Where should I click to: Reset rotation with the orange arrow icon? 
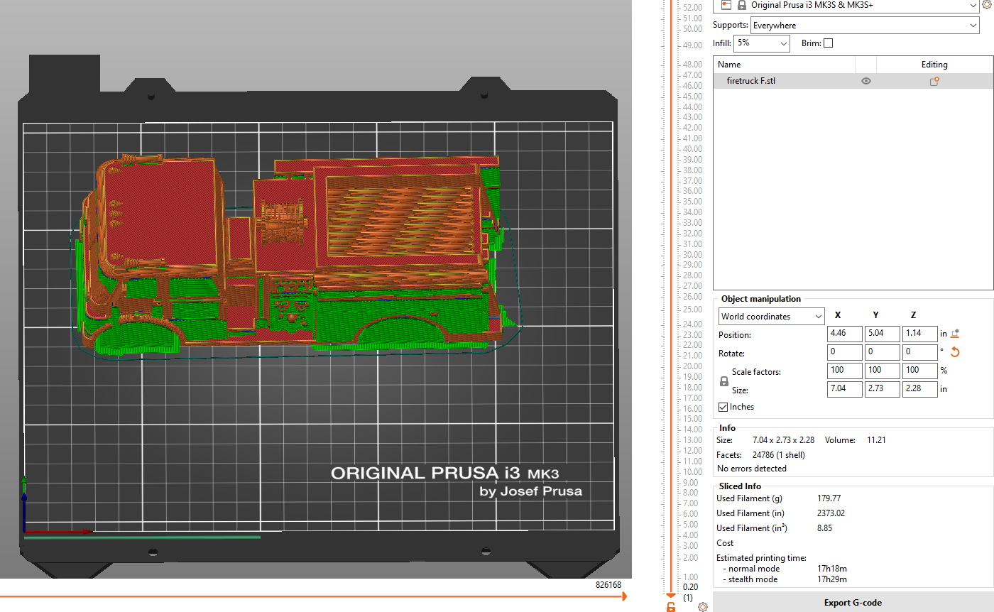pos(955,352)
